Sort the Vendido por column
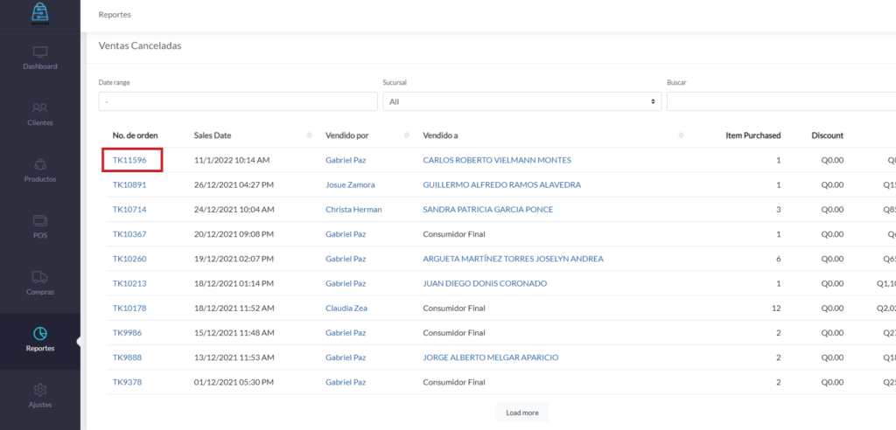 [x=407, y=135]
